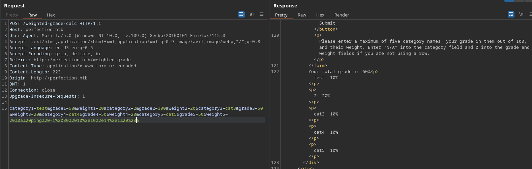Click the Accept: text/html header line
The width and height of the screenshot is (532, 169).
135,41
